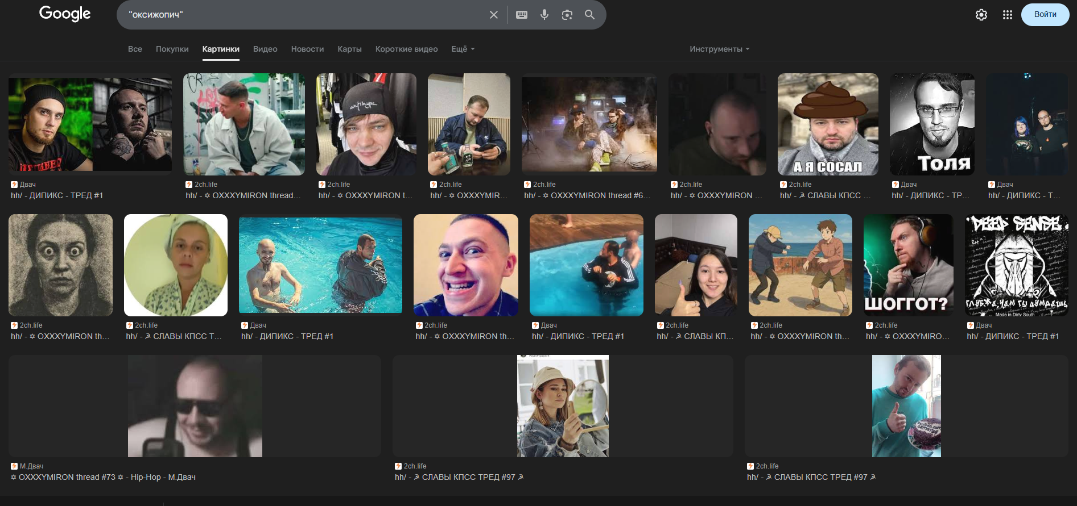
Task: Click inside the search query field
Action: (302, 15)
